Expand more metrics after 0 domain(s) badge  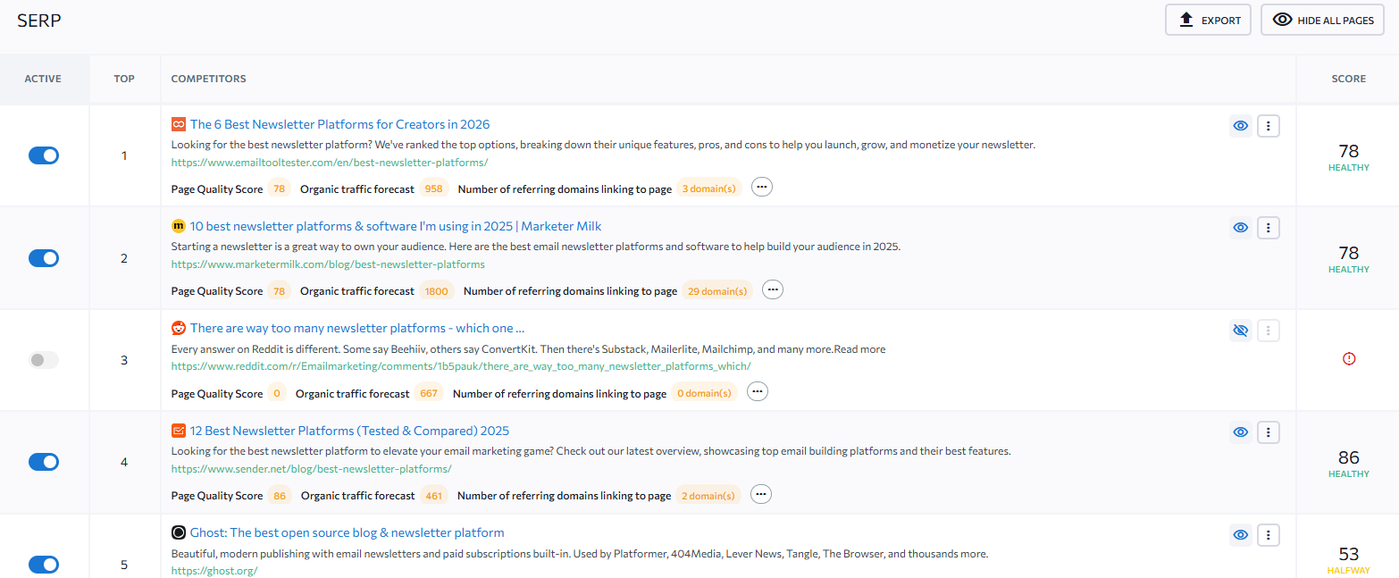(x=758, y=392)
